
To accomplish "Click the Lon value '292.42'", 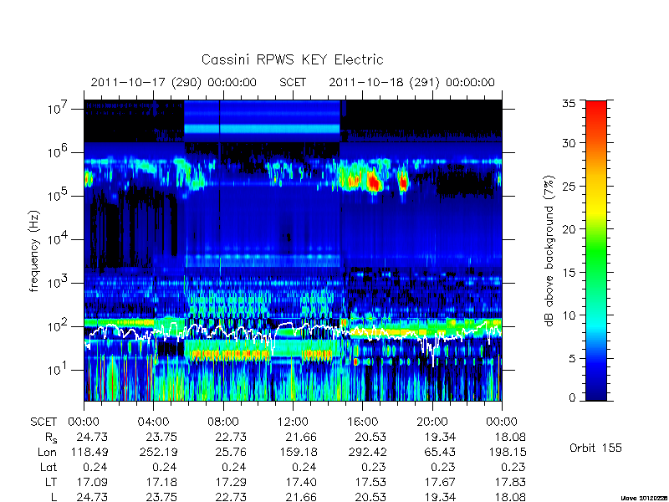I will pyautogui.click(x=366, y=452).
